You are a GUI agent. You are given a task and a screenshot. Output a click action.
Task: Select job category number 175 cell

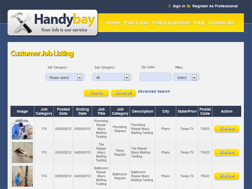pos(44,152)
